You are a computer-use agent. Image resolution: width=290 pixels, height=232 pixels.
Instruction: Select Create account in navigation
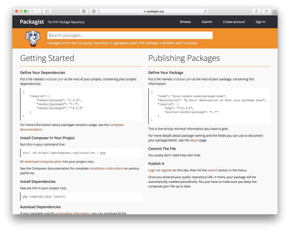234,22
